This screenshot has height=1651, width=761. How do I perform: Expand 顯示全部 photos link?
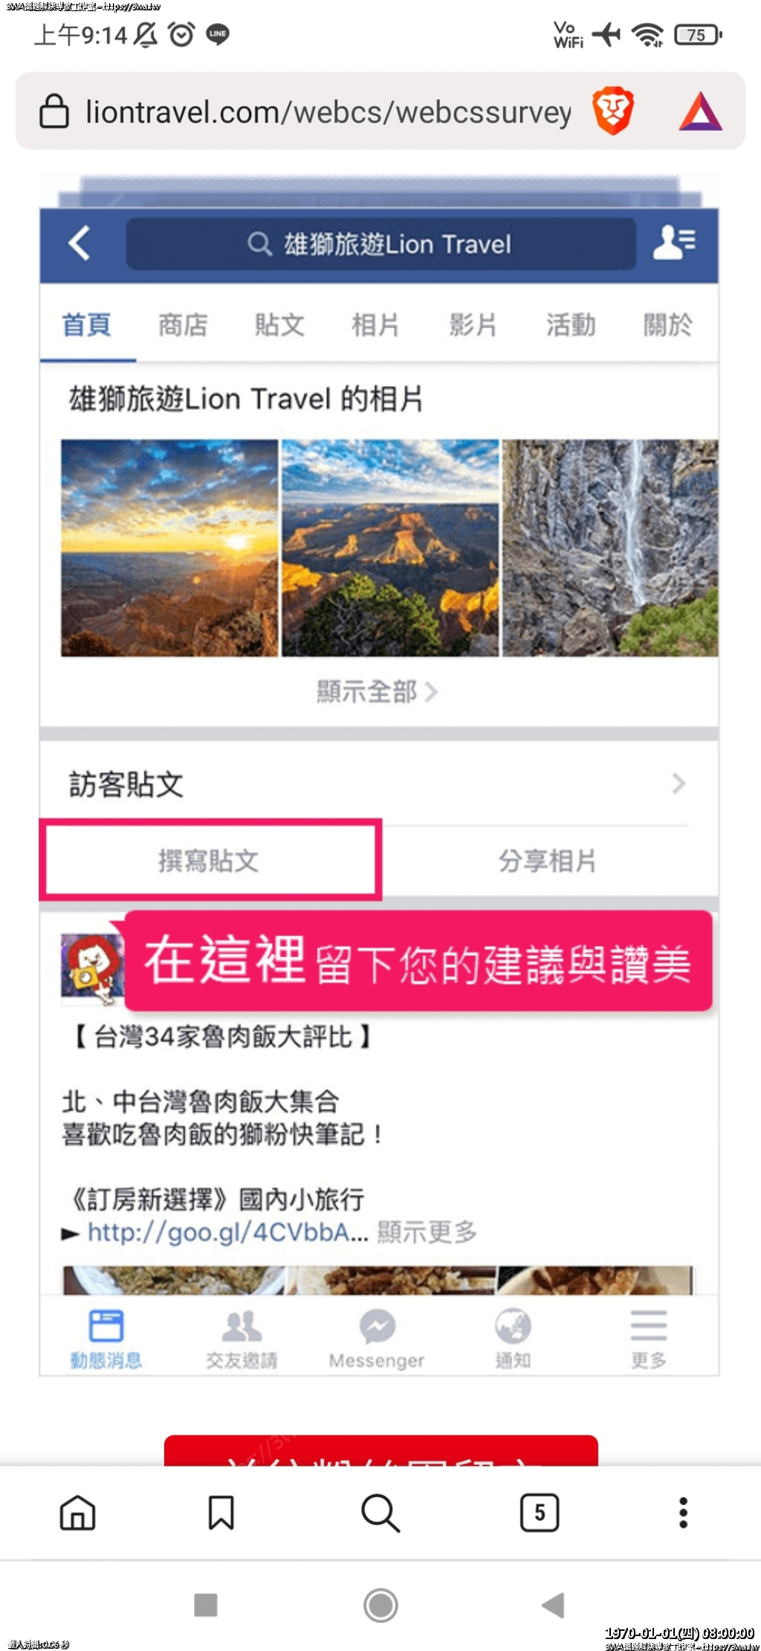pos(377,691)
